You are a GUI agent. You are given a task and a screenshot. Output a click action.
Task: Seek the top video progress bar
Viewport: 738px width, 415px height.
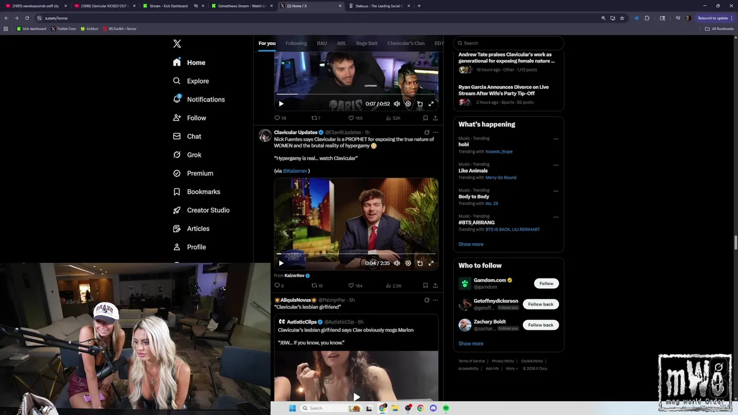pos(356,94)
